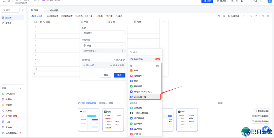Click 添加选项 in the option panel
The height and width of the screenshot is (138, 274).
coord(89,65)
